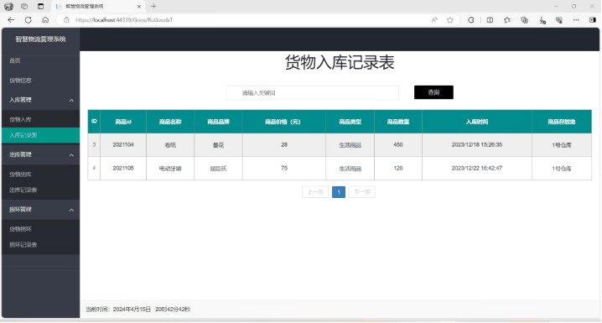Click the timestamp 2023/12/18 15:26:35
The width and height of the screenshot is (602, 323).
pos(476,145)
